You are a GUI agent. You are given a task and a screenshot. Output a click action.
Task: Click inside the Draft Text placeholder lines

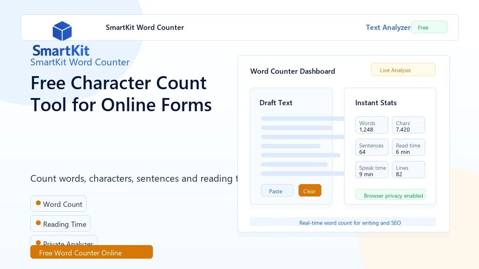coord(303,146)
